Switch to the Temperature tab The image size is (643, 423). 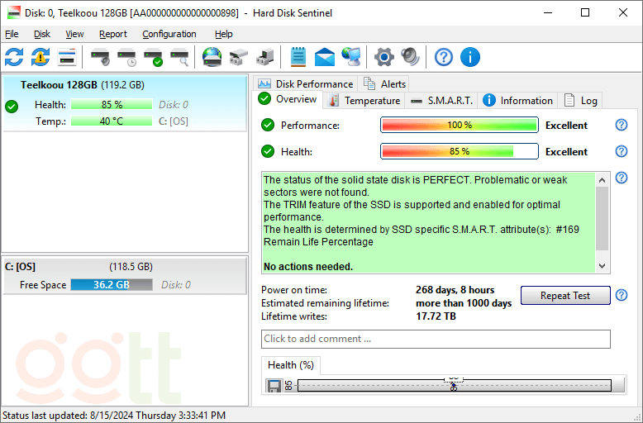[x=364, y=101]
